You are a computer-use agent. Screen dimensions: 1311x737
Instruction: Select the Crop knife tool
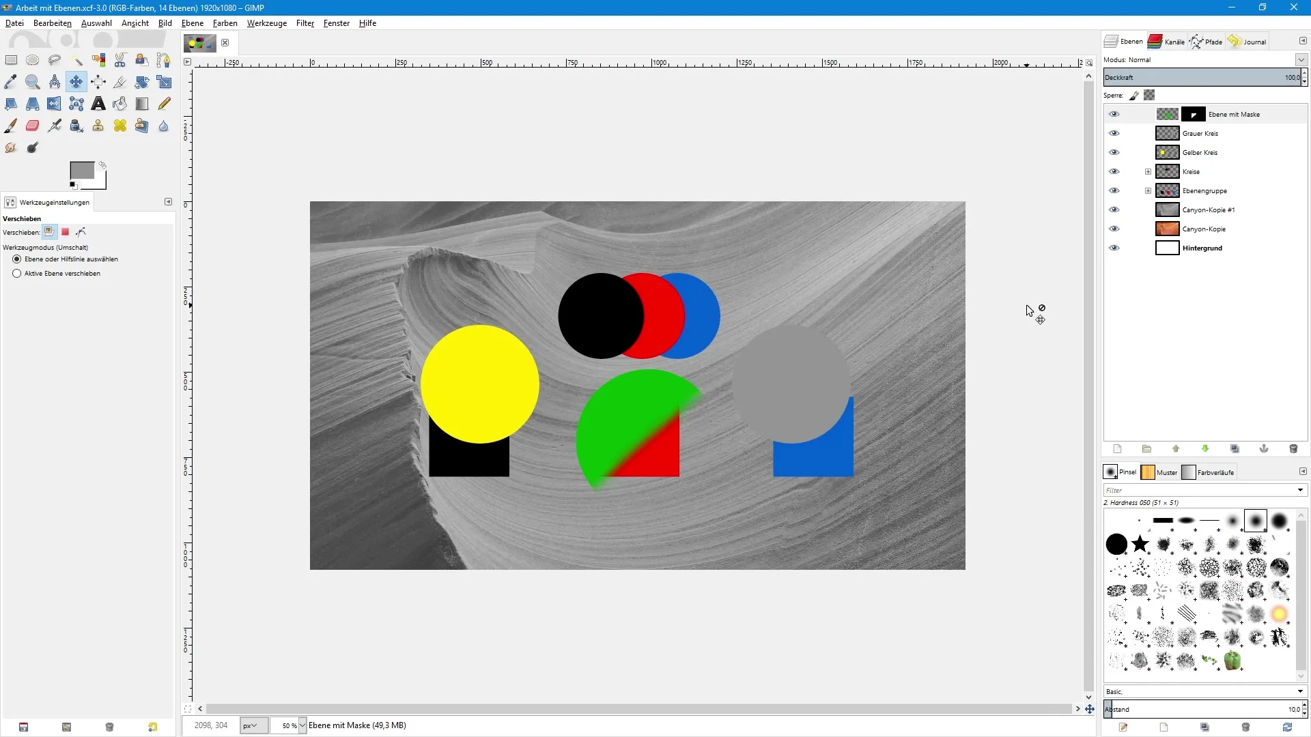click(120, 82)
